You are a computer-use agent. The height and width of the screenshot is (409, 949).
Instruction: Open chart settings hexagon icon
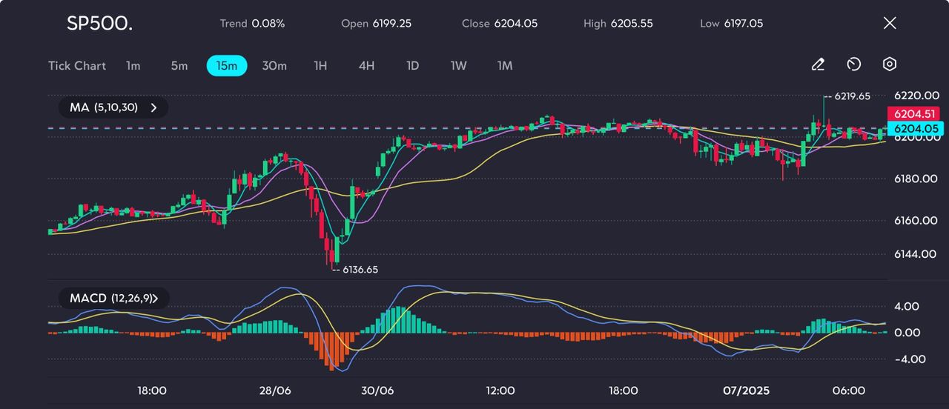tap(890, 65)
